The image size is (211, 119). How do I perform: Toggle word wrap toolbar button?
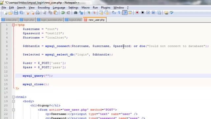pos(114,13)
